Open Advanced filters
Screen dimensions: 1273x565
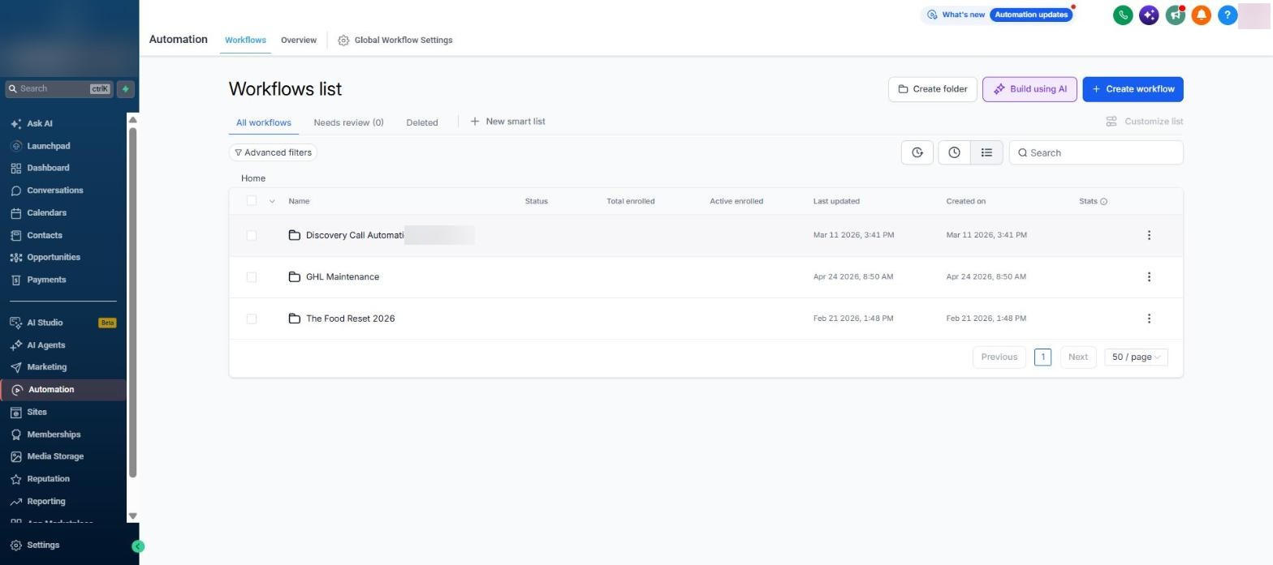273,152
